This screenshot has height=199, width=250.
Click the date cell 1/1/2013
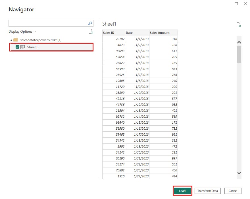(x=137, y=39)
